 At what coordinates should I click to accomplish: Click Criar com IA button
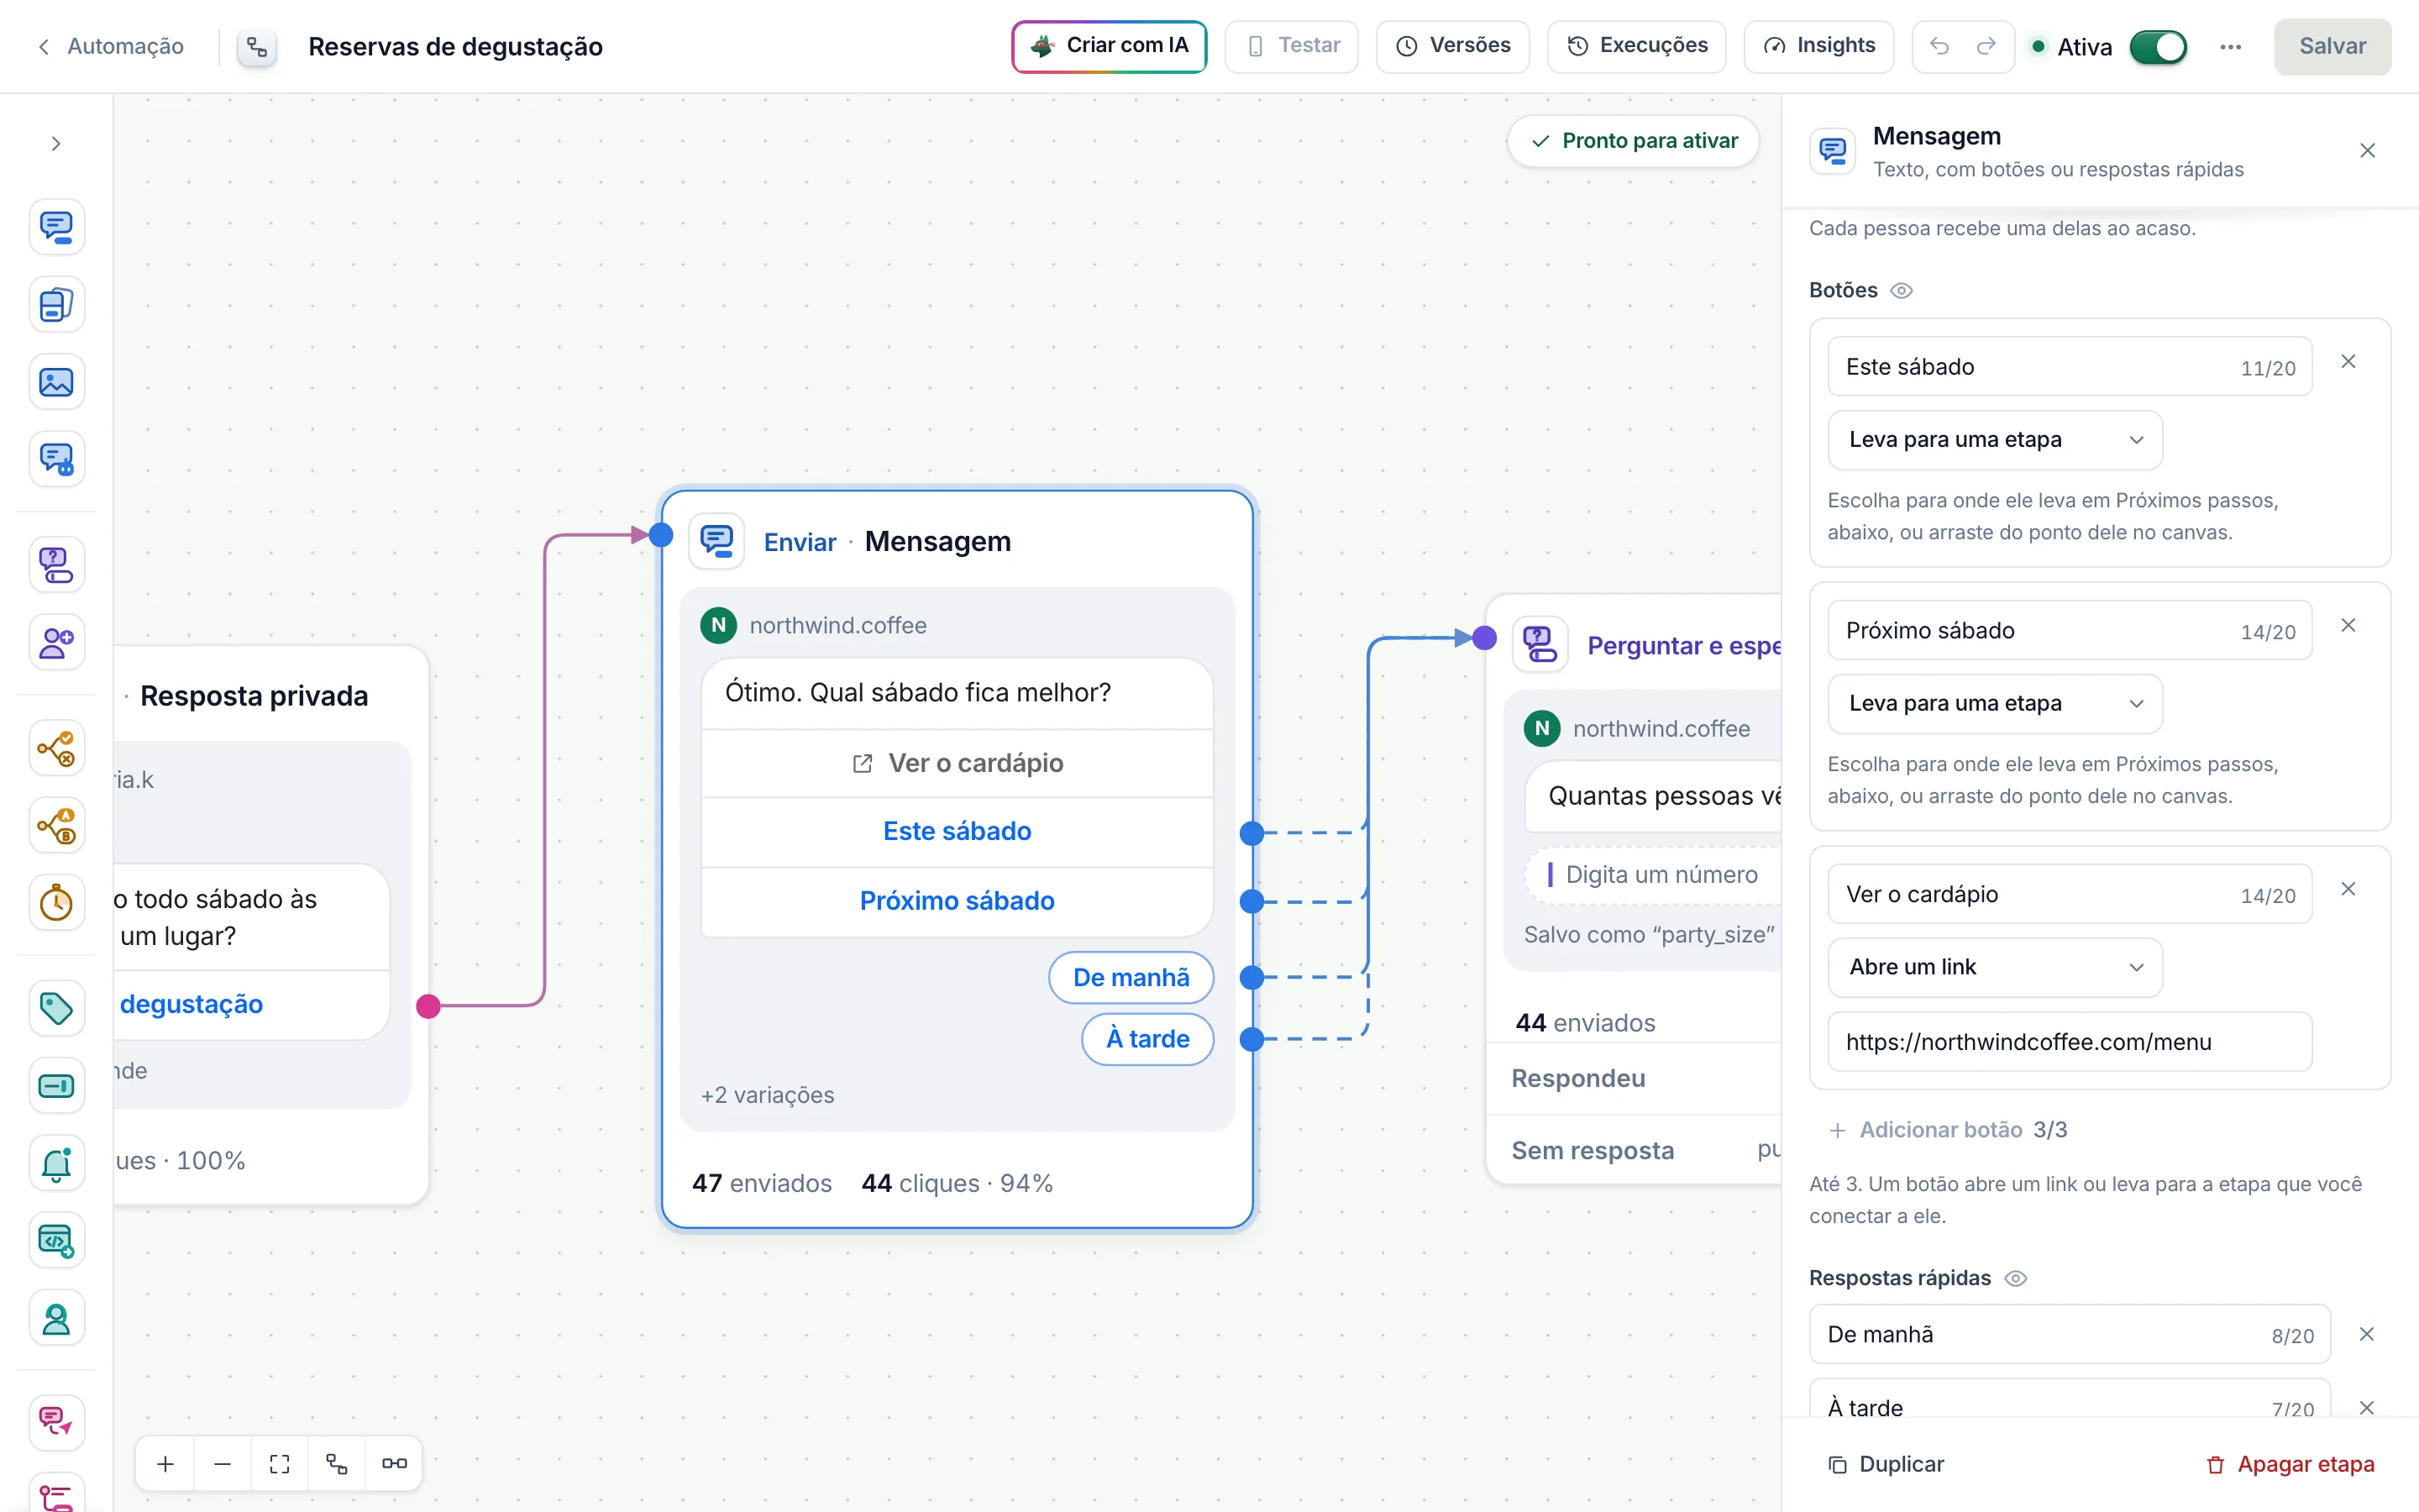click(x=1109, y=46)
